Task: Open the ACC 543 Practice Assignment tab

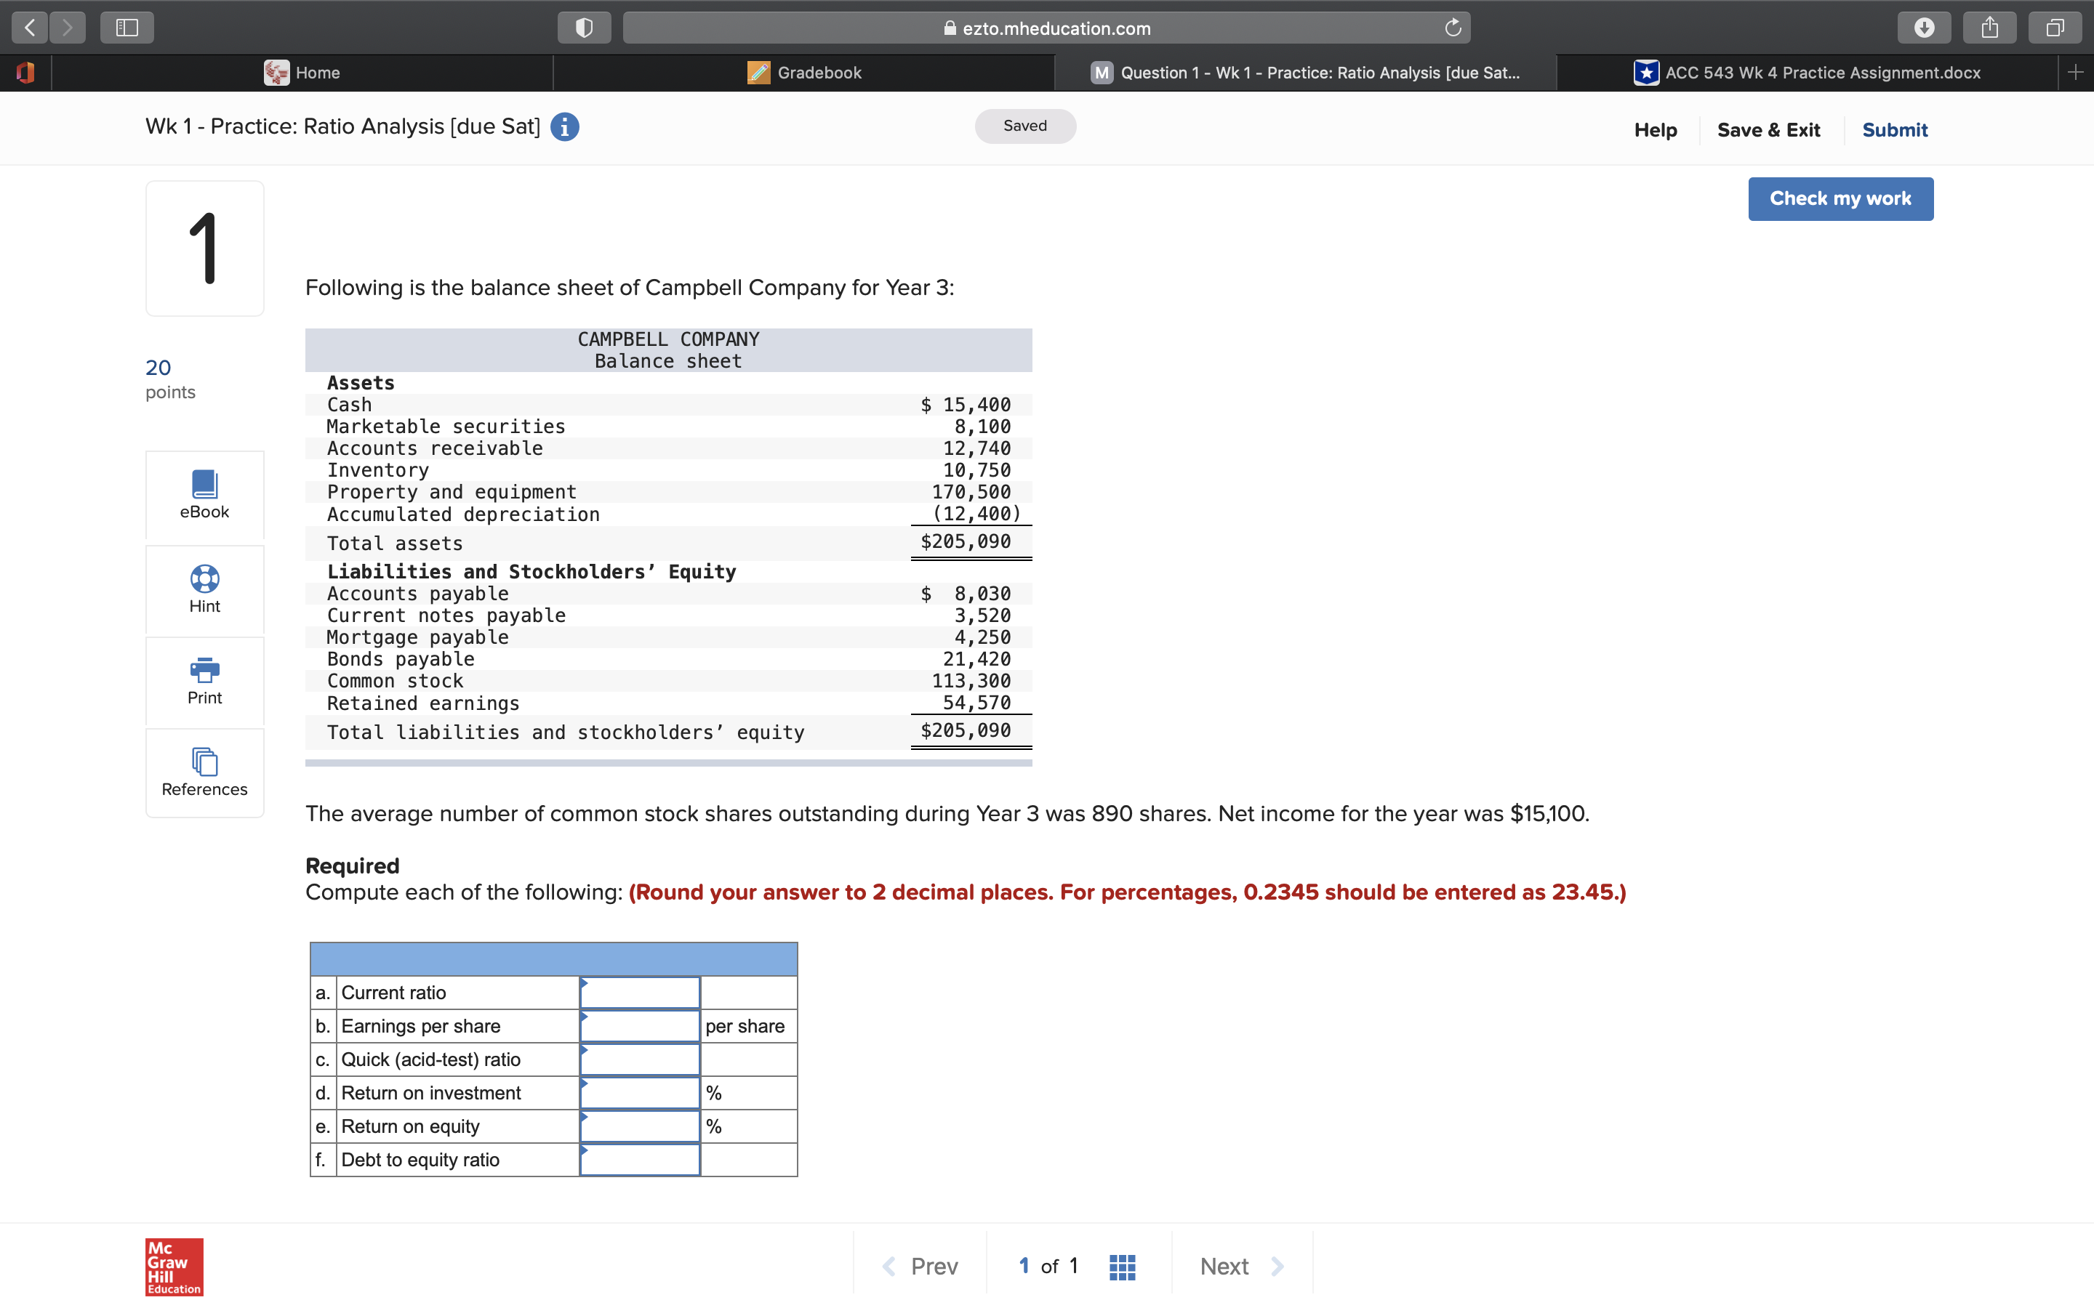Action: [1821, 72]
